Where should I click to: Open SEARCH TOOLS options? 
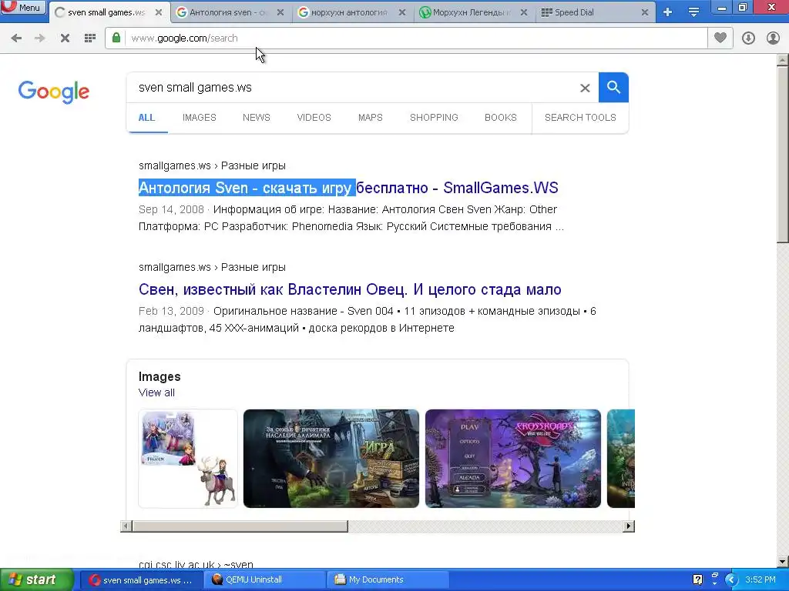click(x=580, y=118)
